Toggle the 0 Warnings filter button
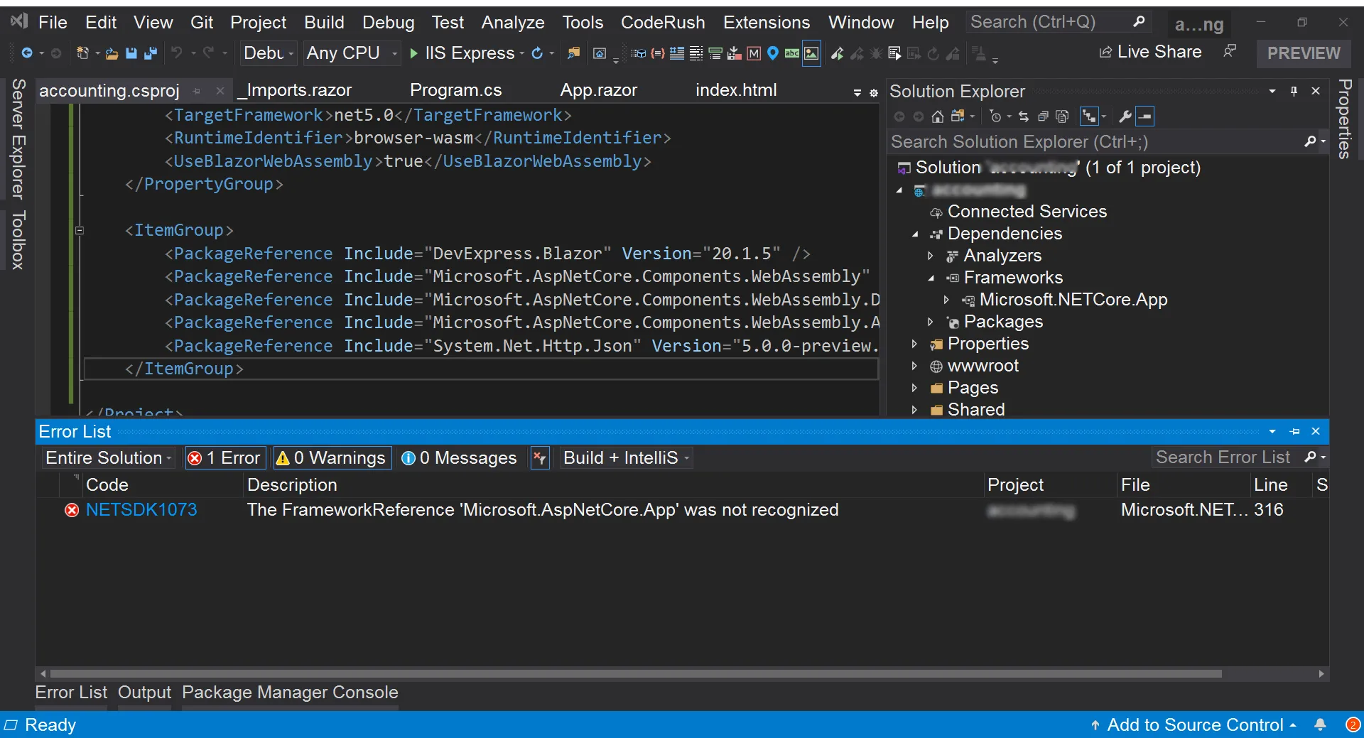1364x738 pixels. (332, 458)
